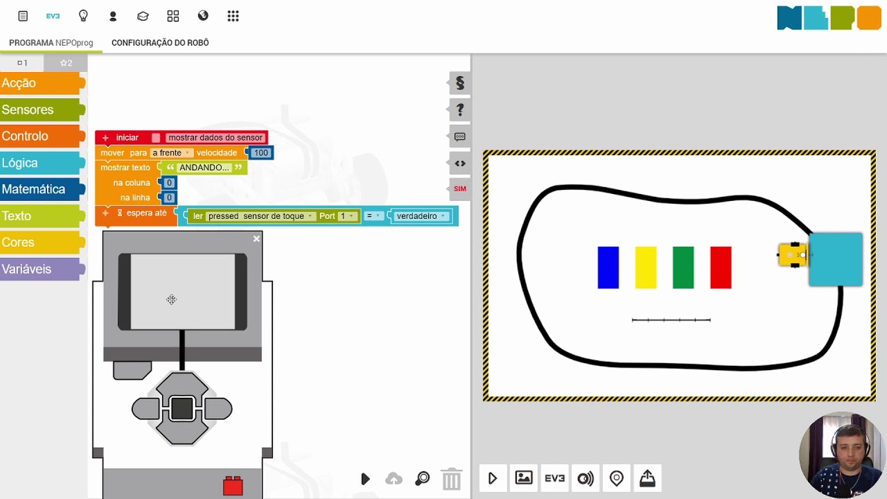Open the Port 1 dropdown
The width and height of the screenshot is (887, 499).
(x=347, y=216)
